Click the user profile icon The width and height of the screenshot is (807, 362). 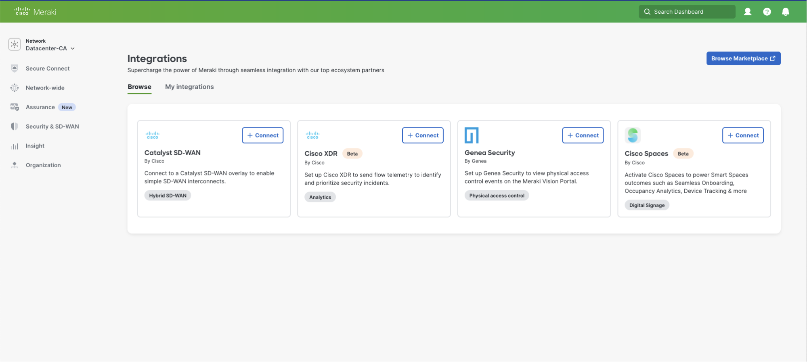click(x=748, y=12)
